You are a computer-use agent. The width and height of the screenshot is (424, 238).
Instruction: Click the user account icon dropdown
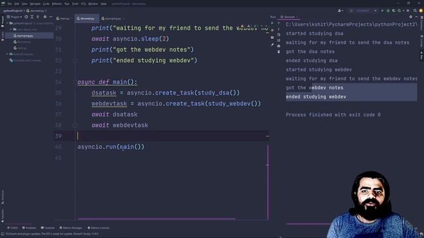click(x=340, y=11)
